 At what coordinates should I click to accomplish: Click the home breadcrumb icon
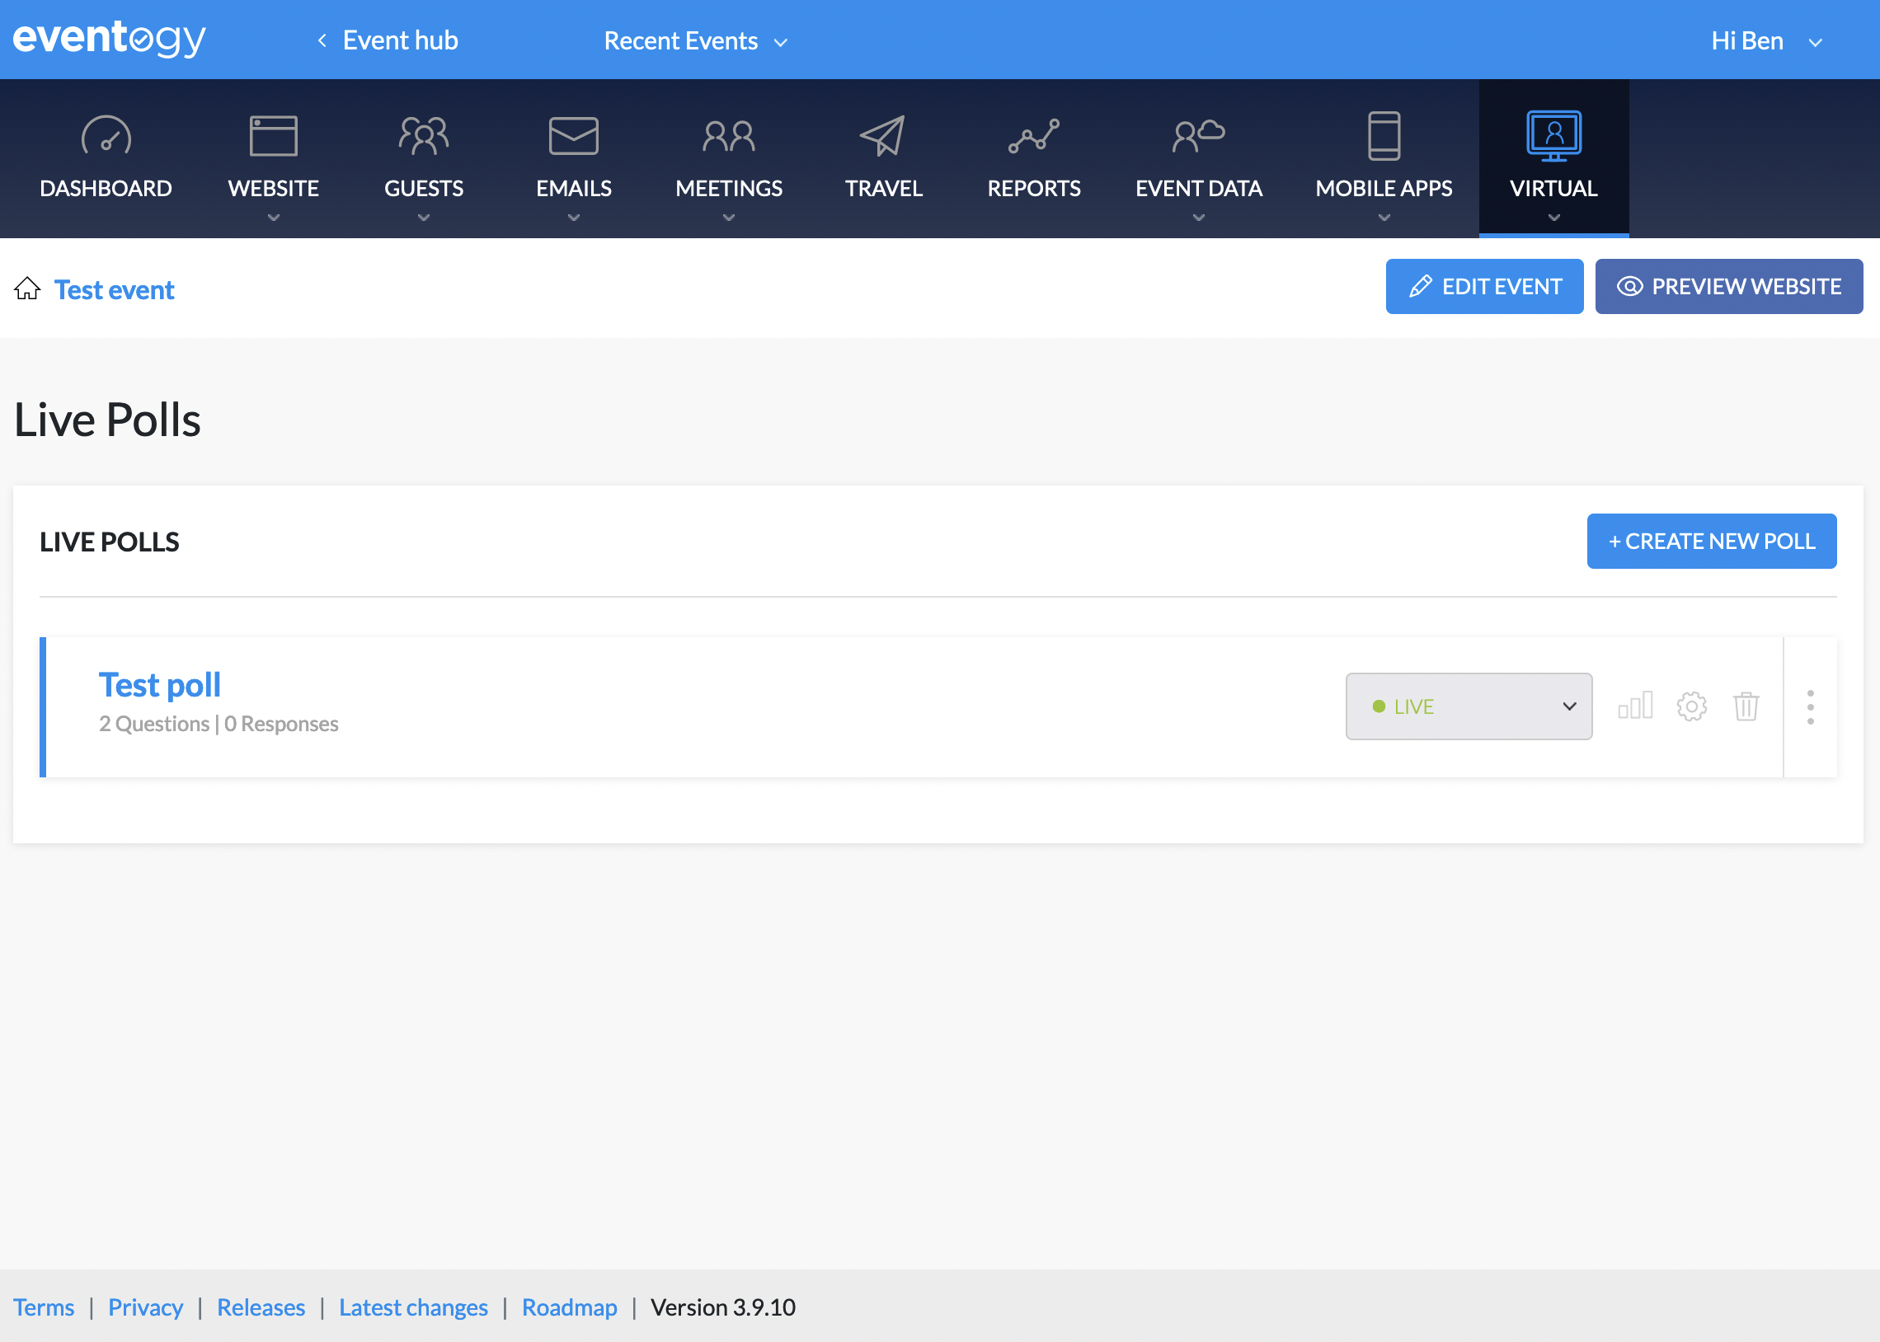27,289
